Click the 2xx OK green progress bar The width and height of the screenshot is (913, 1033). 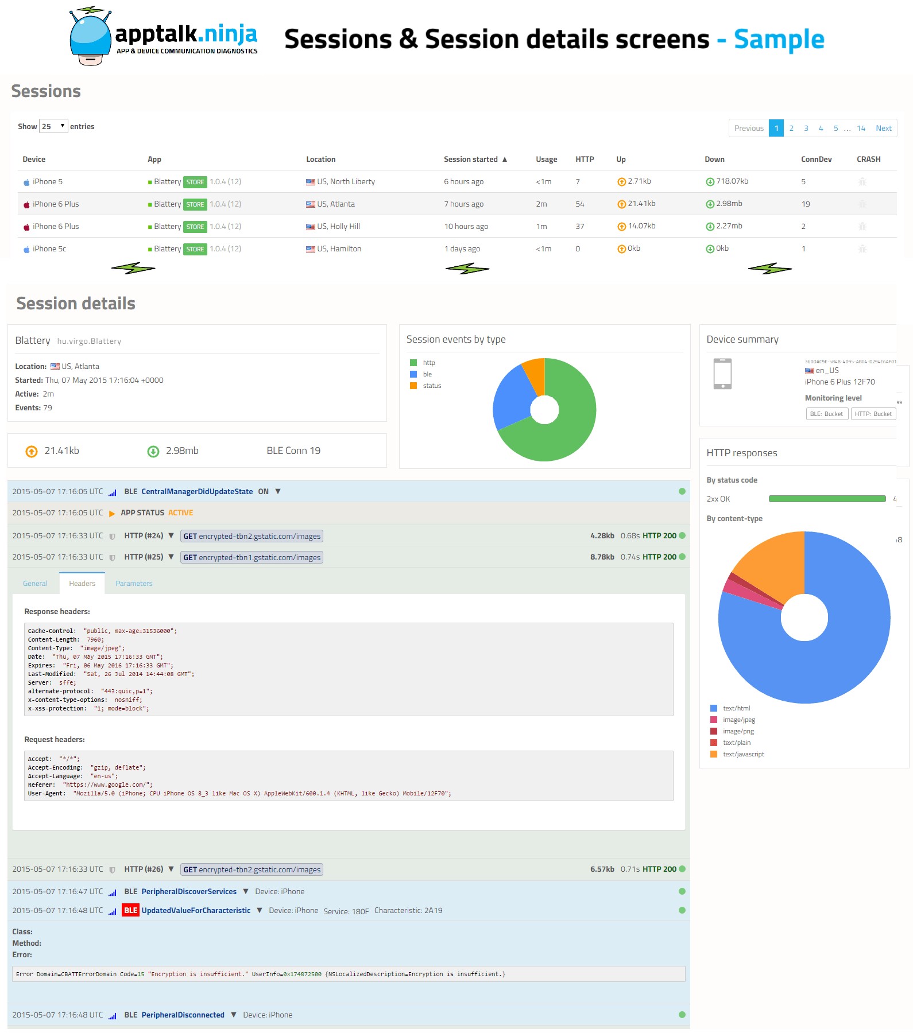click(827, 499)
